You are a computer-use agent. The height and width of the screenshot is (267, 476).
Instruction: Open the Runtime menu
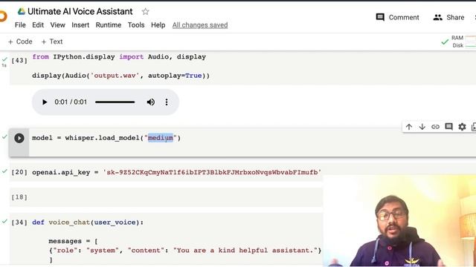(109, 25)
